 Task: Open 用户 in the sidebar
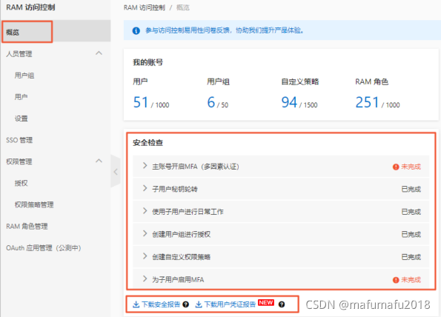tap(21, 97)
